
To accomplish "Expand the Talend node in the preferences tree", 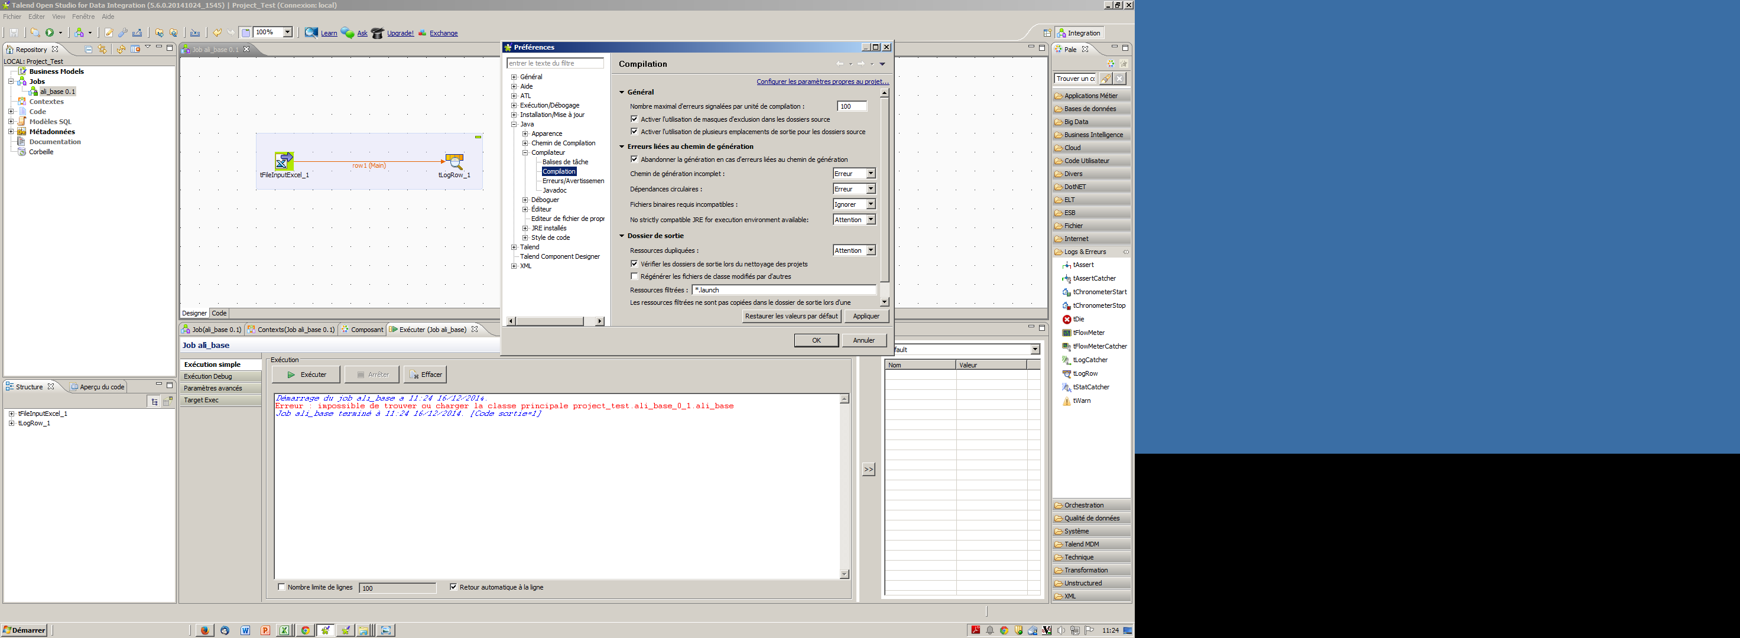I will click(x=514, y=247).
